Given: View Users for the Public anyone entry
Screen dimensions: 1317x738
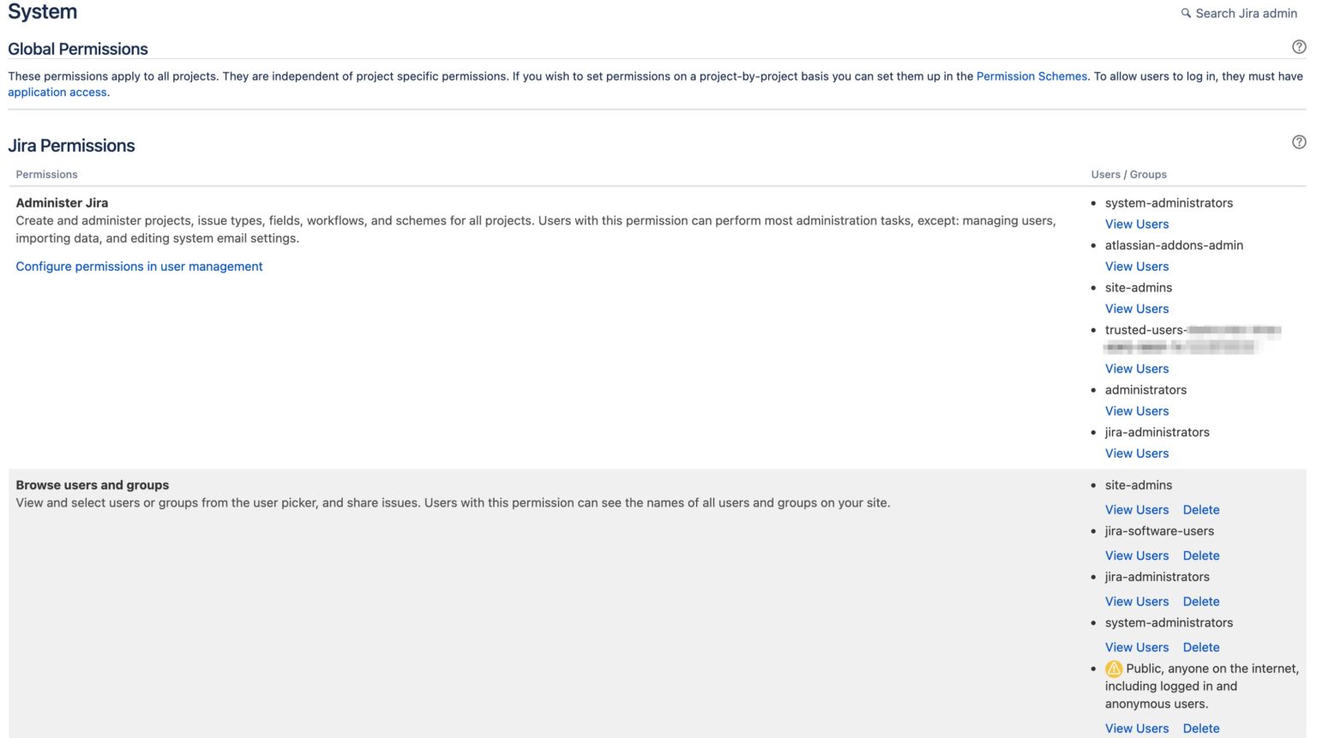Looking at the screenshot, I should click(x=1137, y=729).
